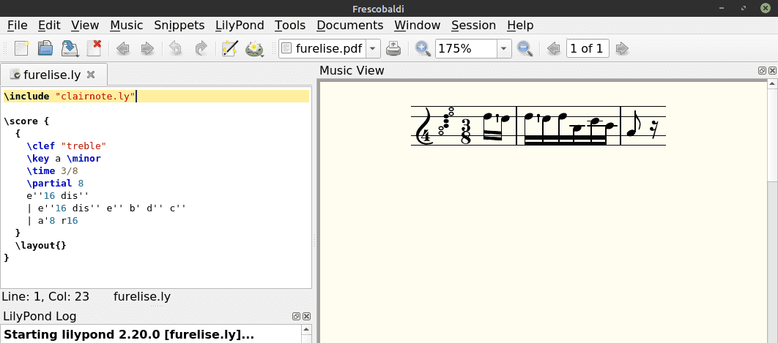Viewport: 778px width, 343px height.
Task: Open the Session menu
Action: (473, 25)
